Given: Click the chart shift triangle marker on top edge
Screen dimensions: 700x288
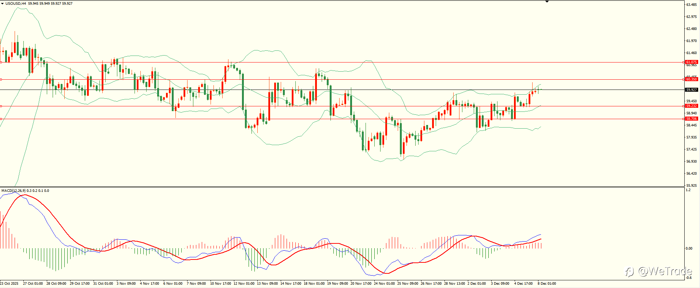Looking at the screenshot, I should tap(547, 2).
